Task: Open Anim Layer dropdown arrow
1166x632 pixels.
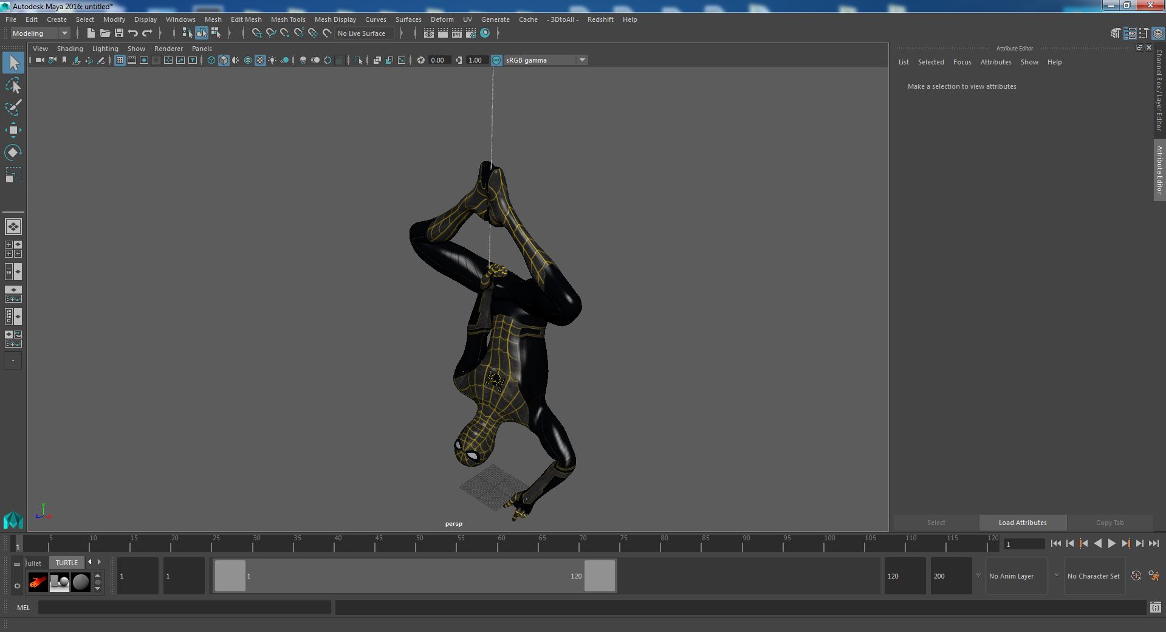Action: tap(978, 575)
